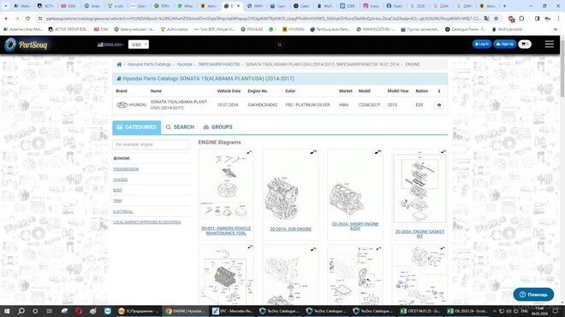Open the USD currency dropdown
This screenshot has width=565, height=317.
[x=139, y=44]
